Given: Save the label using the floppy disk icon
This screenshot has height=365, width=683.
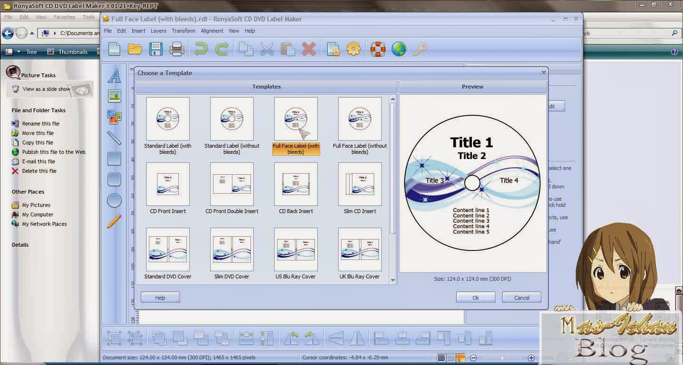Looking at the screenshot, I should coord(156,49).
